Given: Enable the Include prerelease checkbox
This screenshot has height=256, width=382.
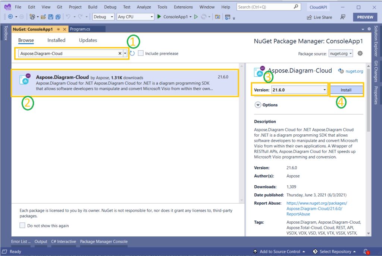Looking at the screenshot, I should (x=141, y=53).
